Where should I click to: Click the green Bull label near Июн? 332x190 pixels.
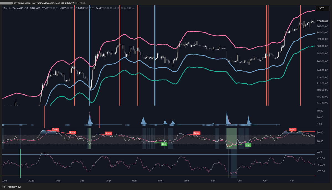point(164,144)
